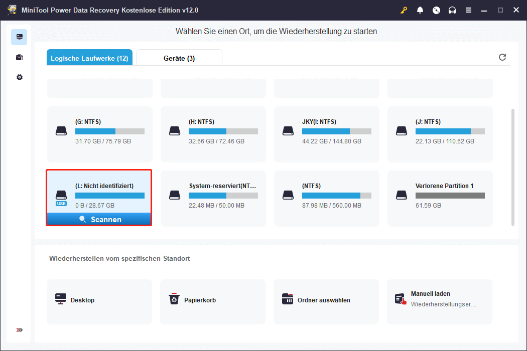Select the System-reserviert partition card

coord(213,198)
